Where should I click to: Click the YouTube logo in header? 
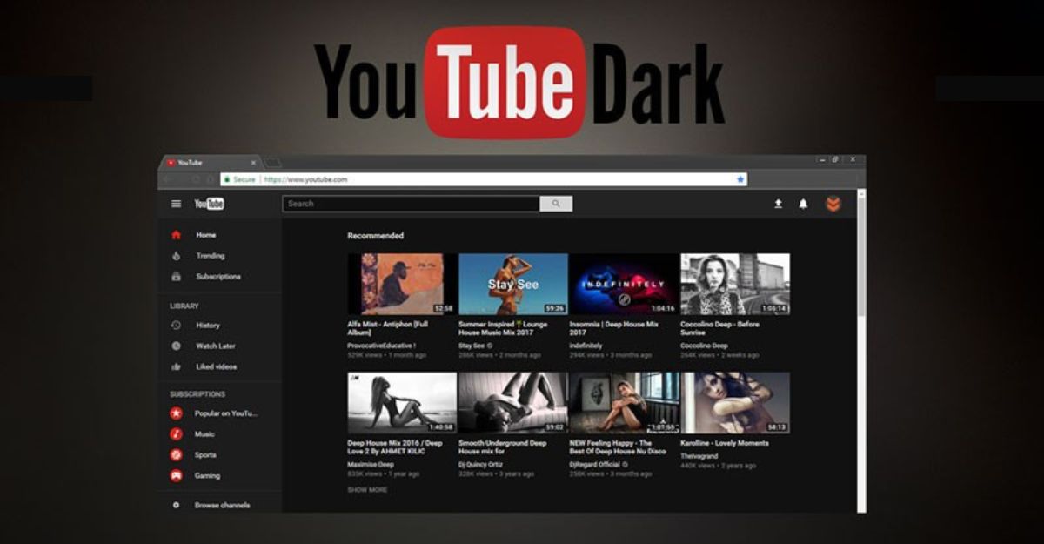(209, 204)
